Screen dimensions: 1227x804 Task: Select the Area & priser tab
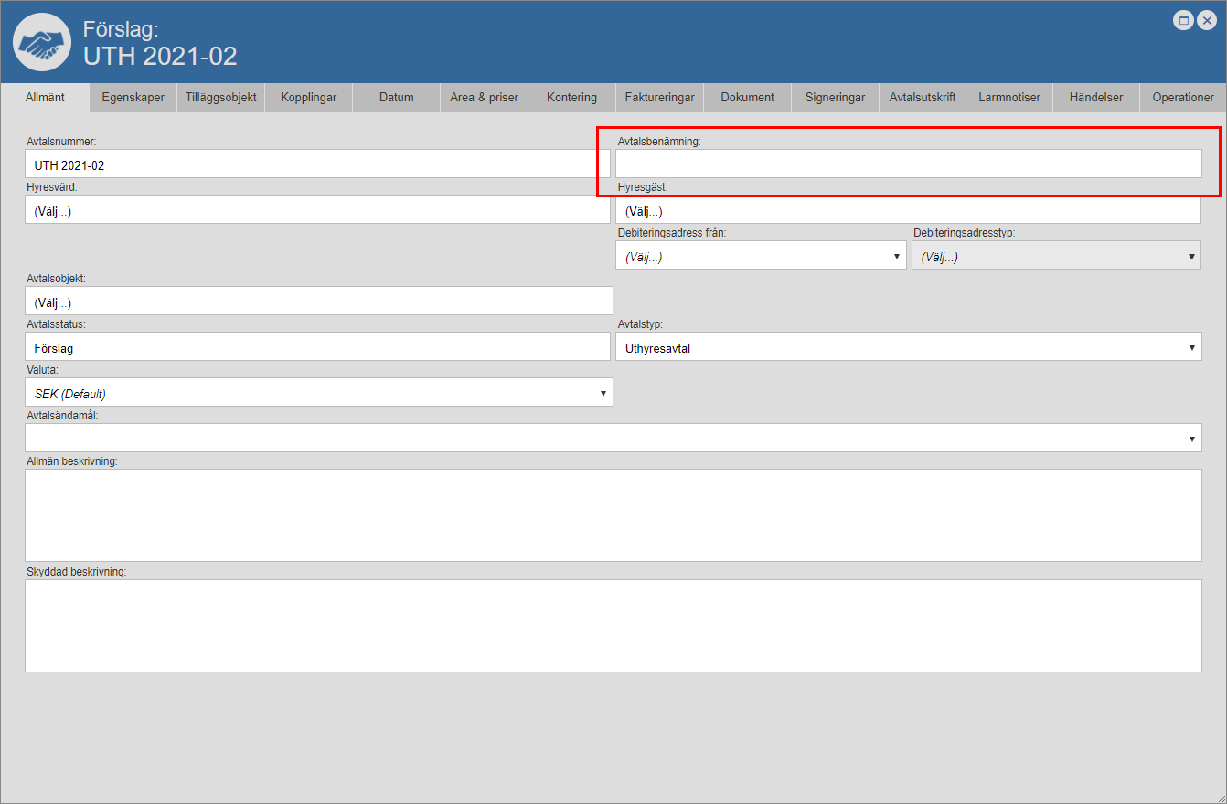[484, 97]
